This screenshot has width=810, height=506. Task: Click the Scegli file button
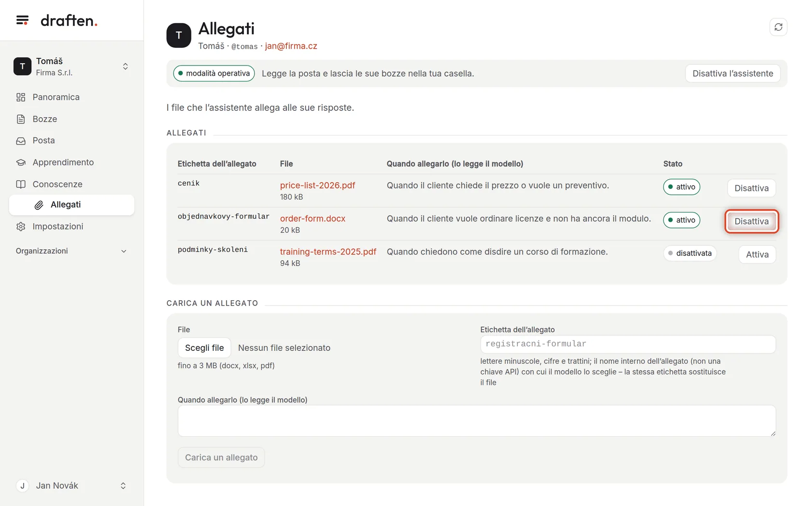[204, 347]
